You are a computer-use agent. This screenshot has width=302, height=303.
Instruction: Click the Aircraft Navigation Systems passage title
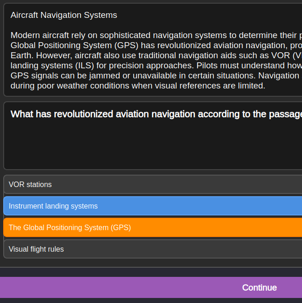tap(64, 15)
